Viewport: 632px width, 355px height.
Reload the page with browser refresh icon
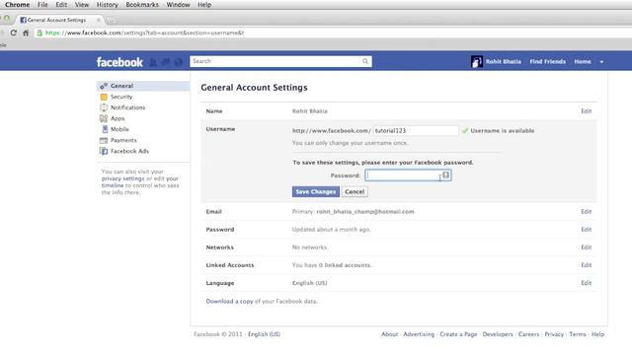click(13, 33)
